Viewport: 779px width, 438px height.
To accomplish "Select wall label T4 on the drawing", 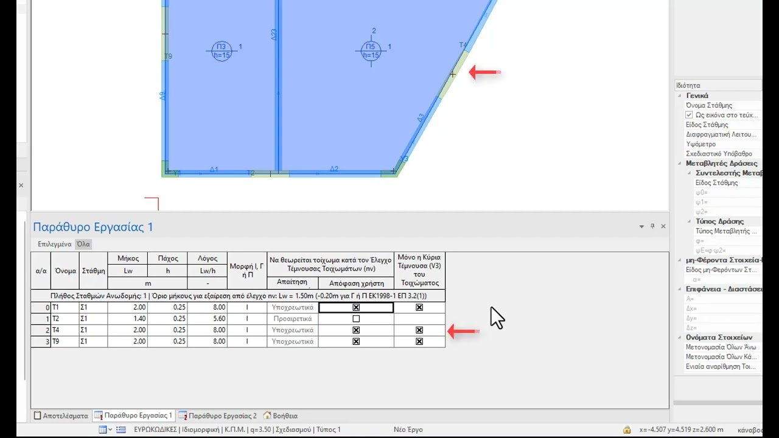I will [x=463, y=45].
